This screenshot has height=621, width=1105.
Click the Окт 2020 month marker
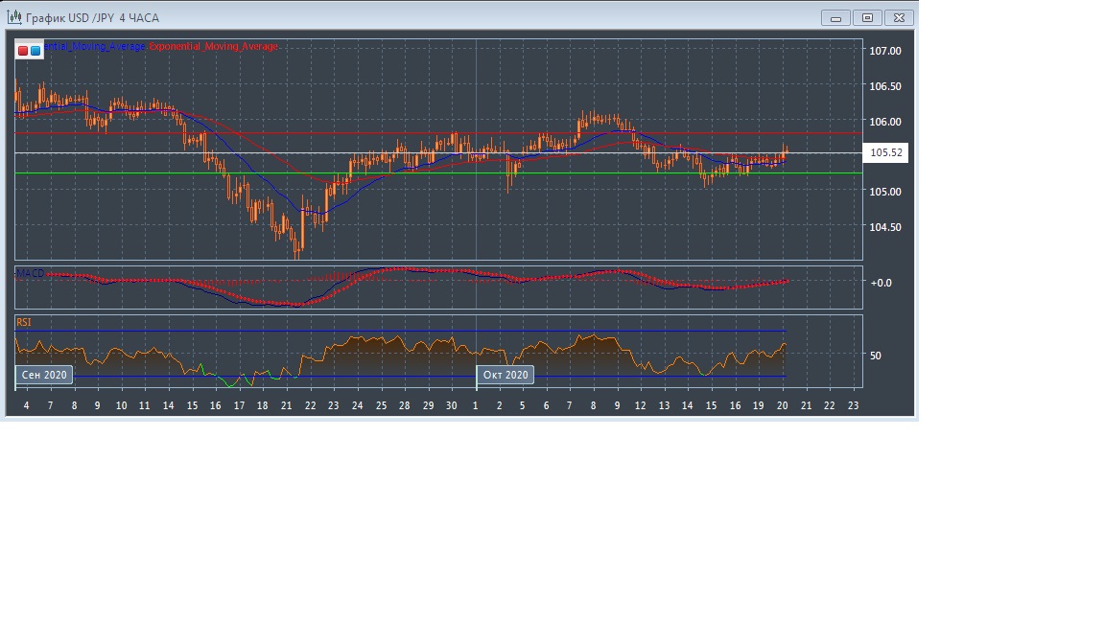(505, 375)
